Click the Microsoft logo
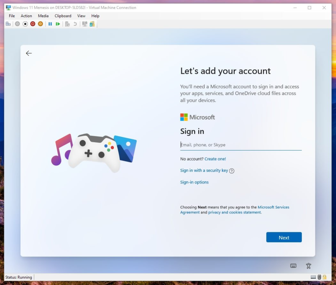This screenshot has width=336, height=285. pos(197,117)
